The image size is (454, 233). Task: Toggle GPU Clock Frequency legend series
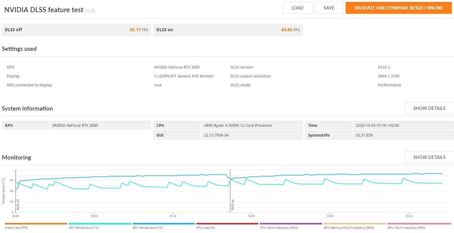pos(406,228)
